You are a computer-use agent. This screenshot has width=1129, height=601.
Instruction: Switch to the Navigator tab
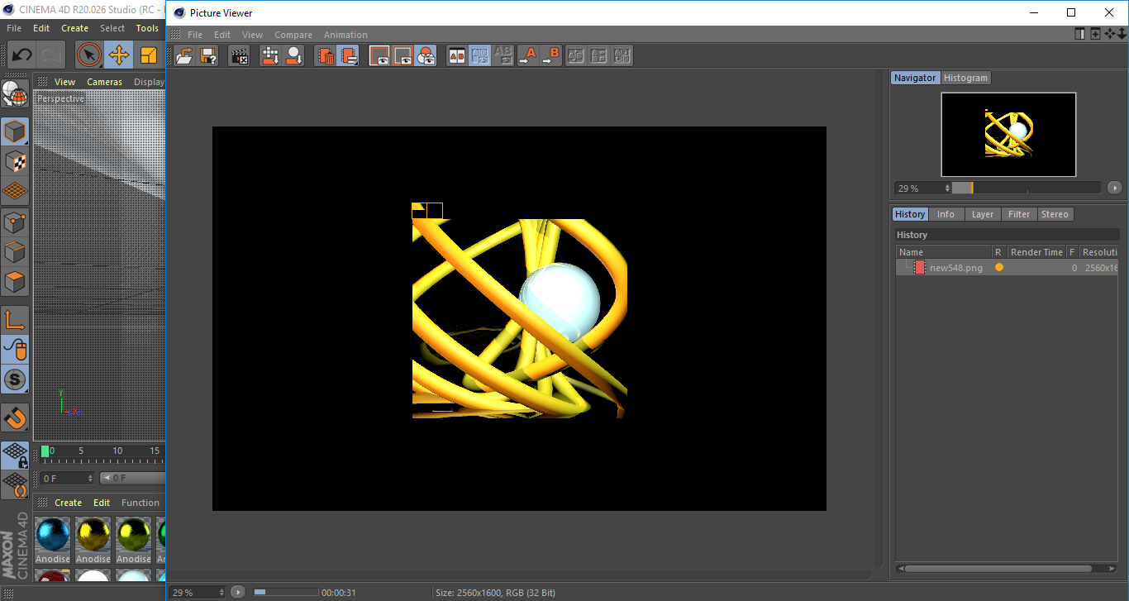915,78
